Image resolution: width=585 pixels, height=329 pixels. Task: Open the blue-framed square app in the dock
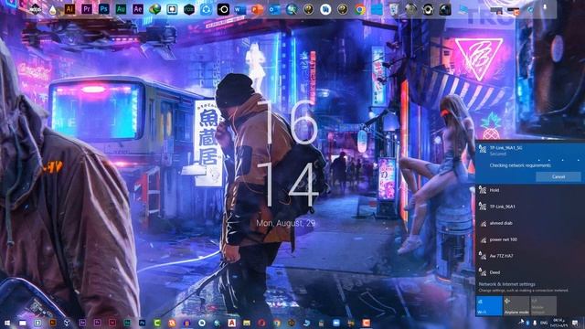click(172, 9)
